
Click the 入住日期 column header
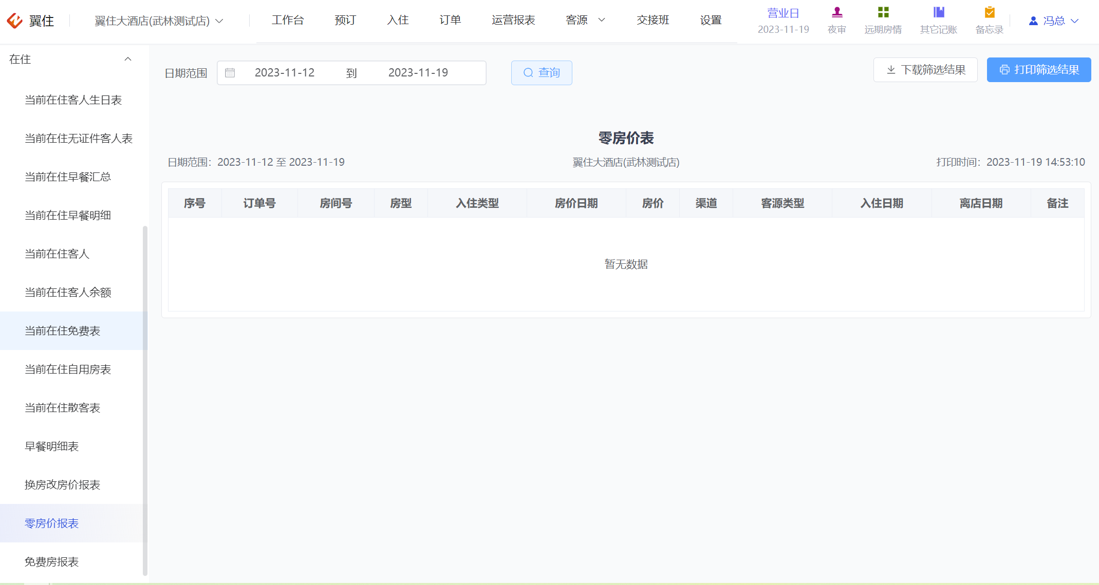coord(882,203)
